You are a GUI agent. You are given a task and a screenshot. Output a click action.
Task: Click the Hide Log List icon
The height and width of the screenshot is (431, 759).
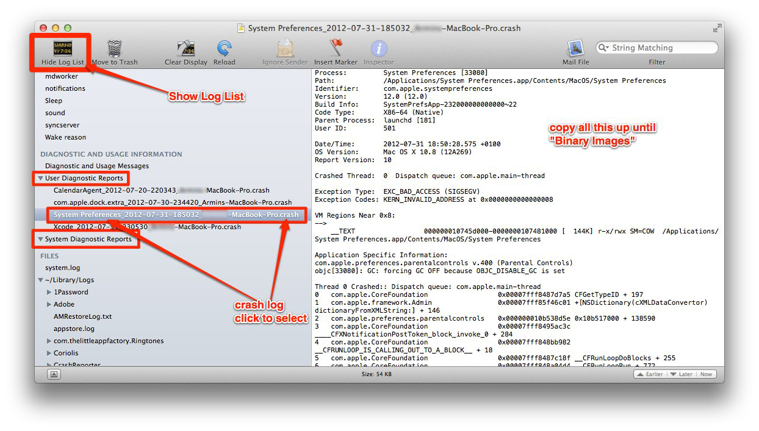(x=63, y=48)
